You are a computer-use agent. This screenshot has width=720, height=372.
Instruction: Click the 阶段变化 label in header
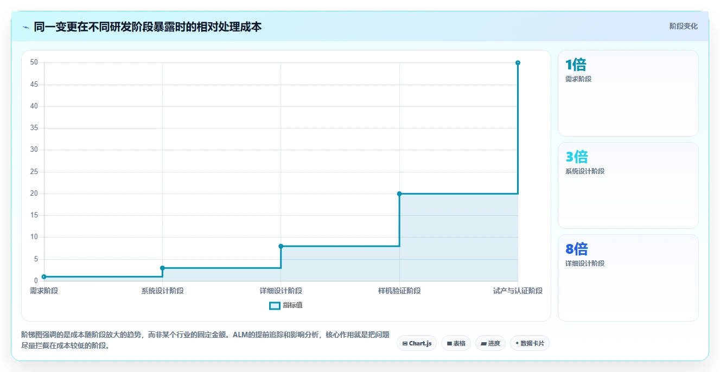pyautogui.click(x=684, y=26)
